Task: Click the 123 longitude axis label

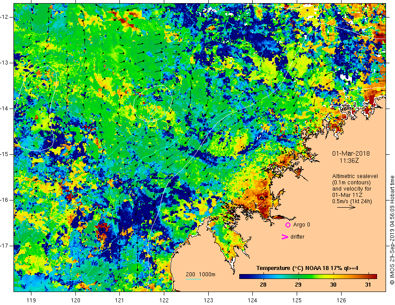Action: point(208,300)
